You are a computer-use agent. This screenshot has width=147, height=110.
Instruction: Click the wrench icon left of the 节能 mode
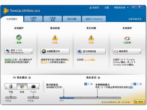[x=6, y=88]
